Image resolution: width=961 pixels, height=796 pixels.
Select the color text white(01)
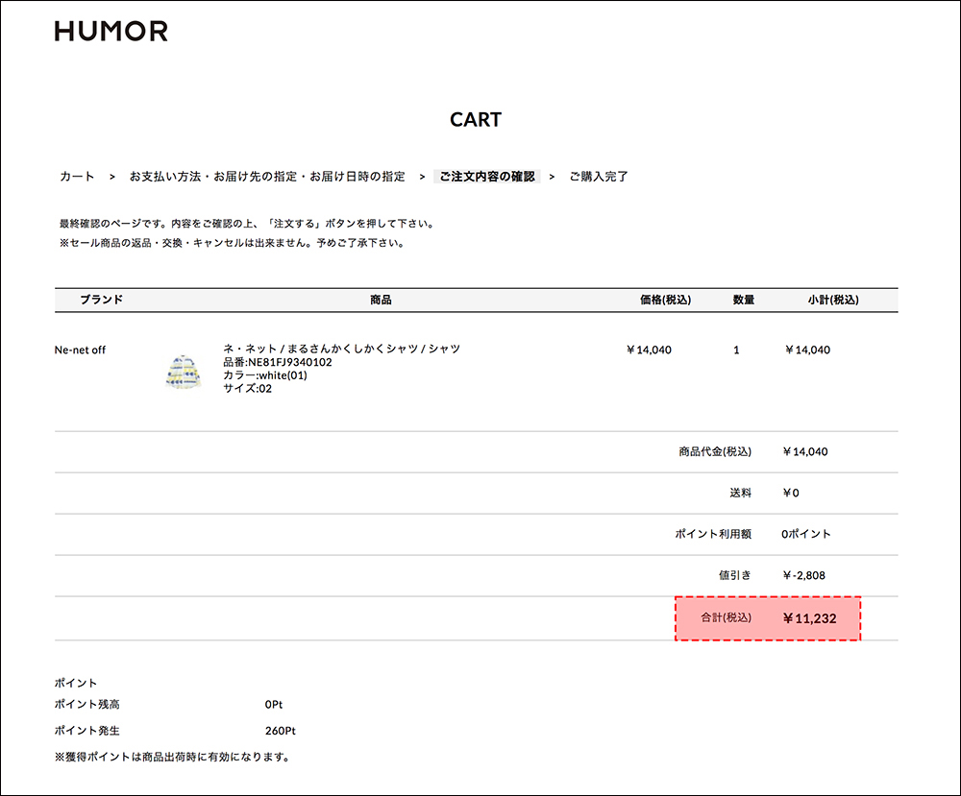265,375
